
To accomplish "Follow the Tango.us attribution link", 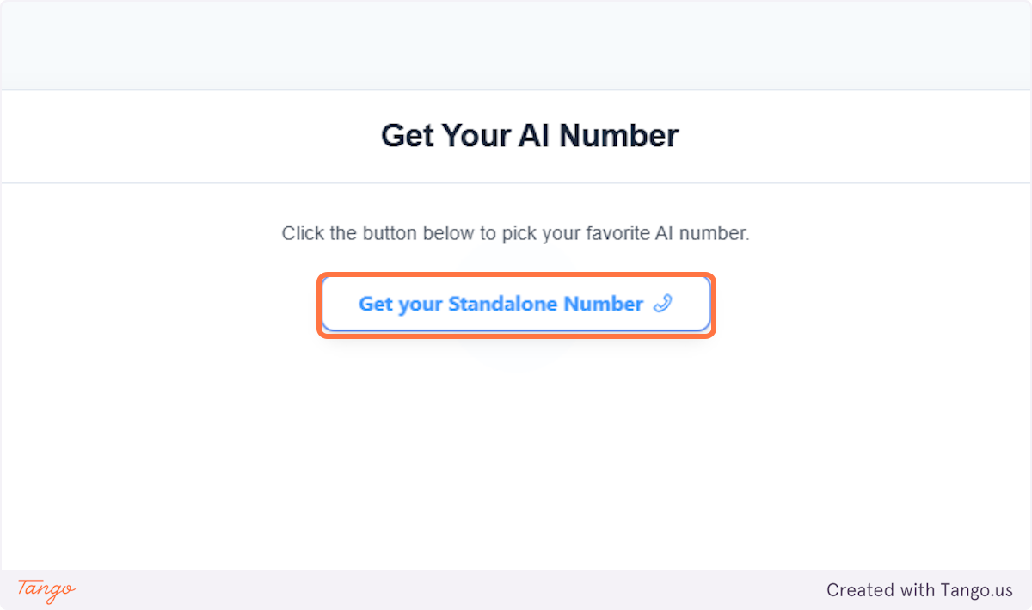I will tap(919, 589).
